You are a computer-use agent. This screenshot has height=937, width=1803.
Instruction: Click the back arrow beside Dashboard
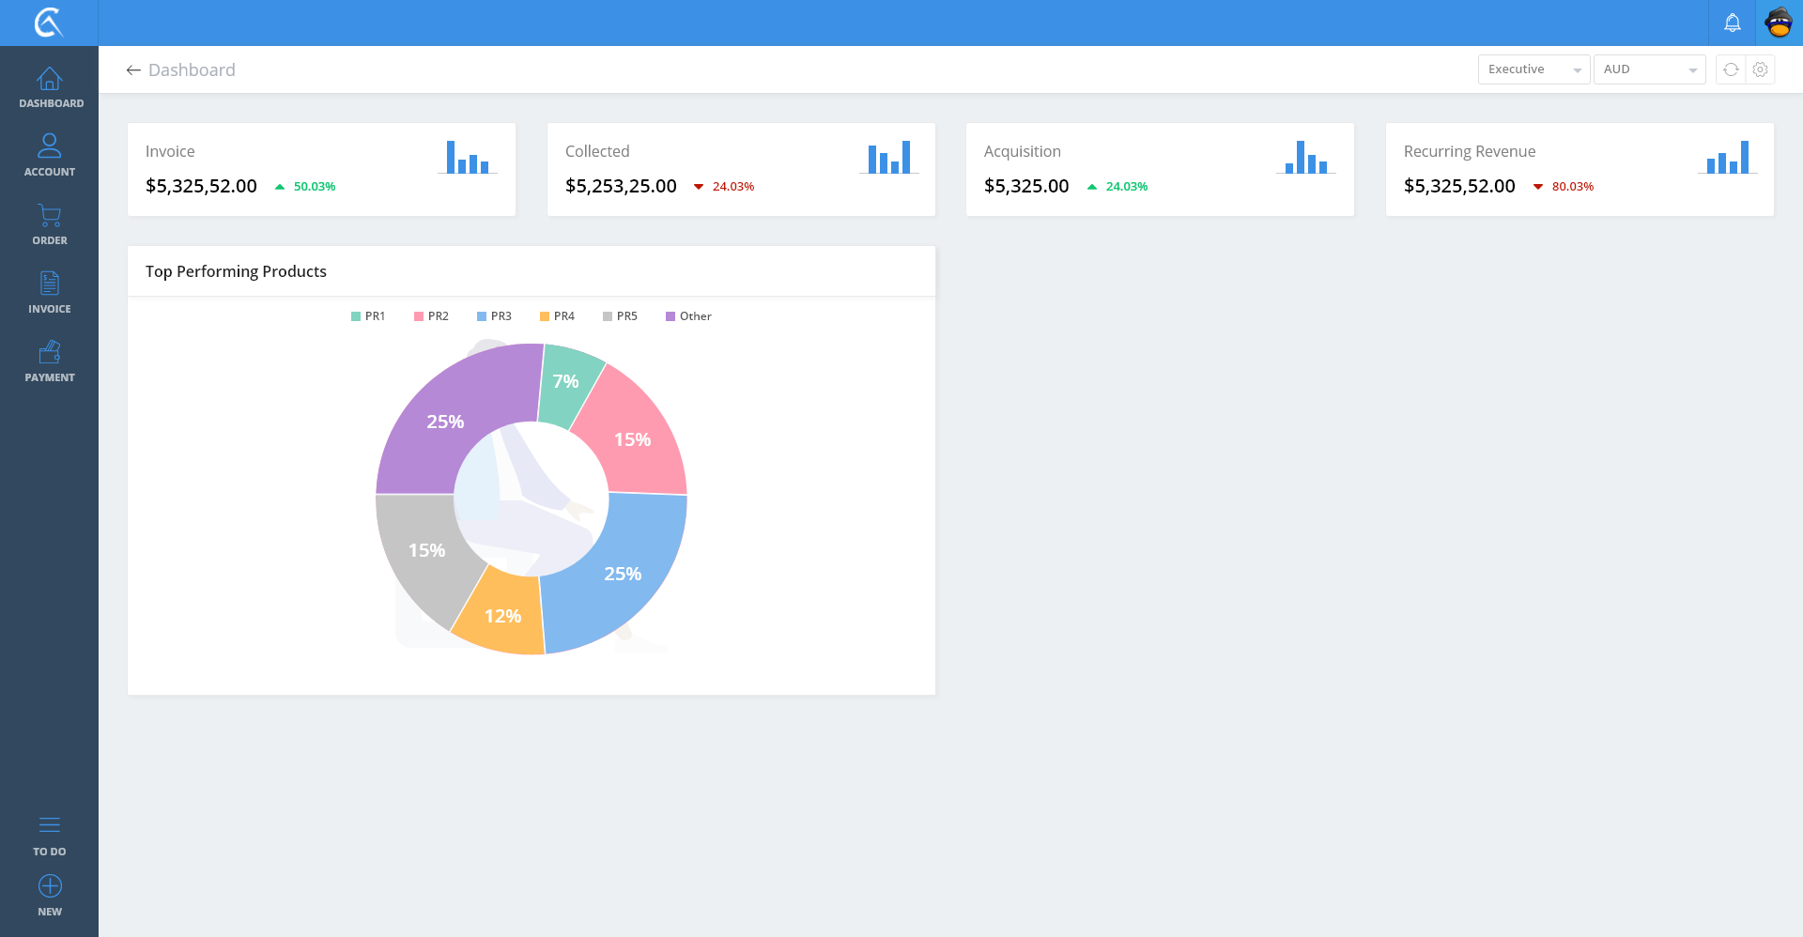133,70
